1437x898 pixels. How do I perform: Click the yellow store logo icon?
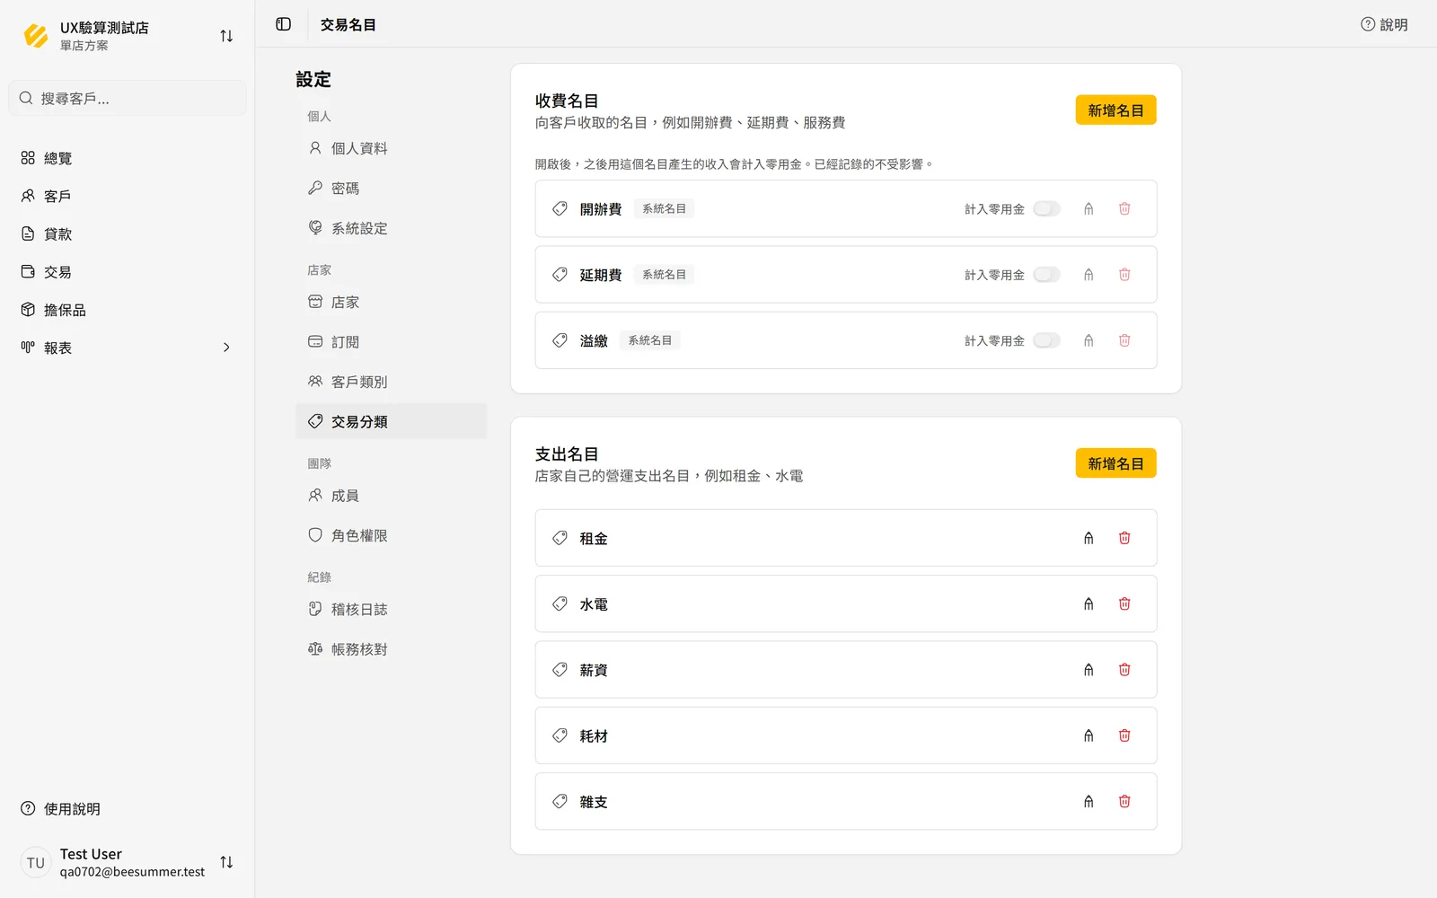36,36
